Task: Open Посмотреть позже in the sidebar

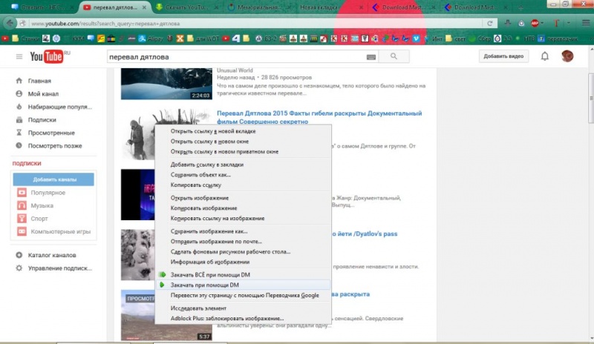Action: [x=54, y=145]
